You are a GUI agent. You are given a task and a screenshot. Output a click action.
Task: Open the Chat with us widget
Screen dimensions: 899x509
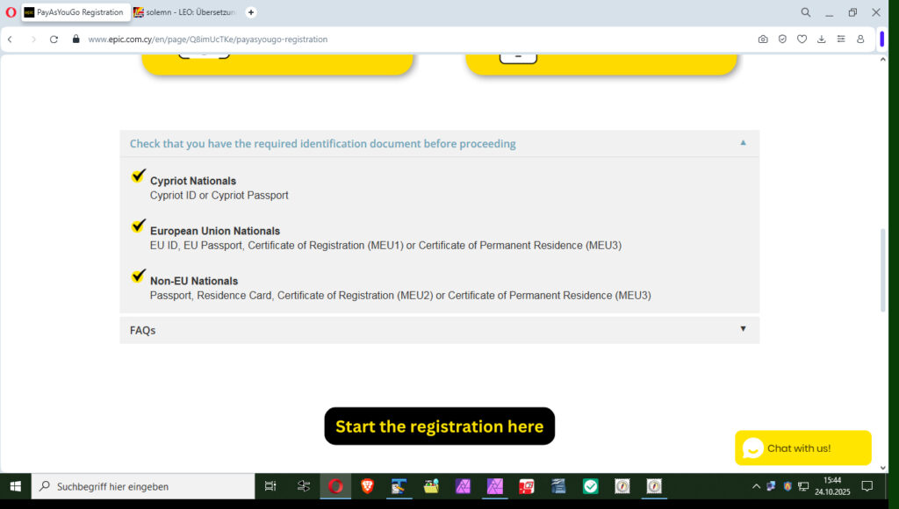pos(802,448)
